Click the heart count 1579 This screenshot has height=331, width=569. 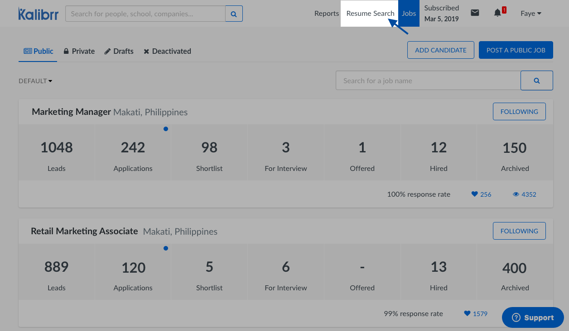point(476,314)
